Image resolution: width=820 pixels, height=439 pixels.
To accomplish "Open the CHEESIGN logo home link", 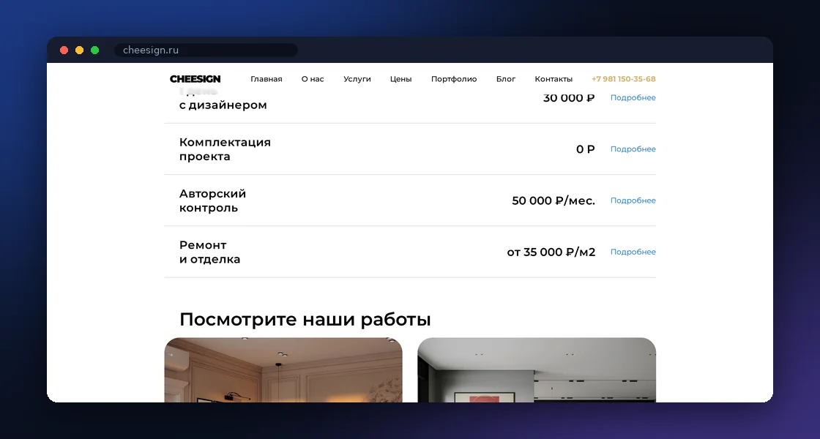I will point(195,79).
